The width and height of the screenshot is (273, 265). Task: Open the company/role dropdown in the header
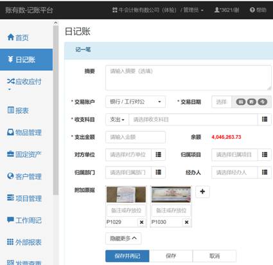point(158,10)
